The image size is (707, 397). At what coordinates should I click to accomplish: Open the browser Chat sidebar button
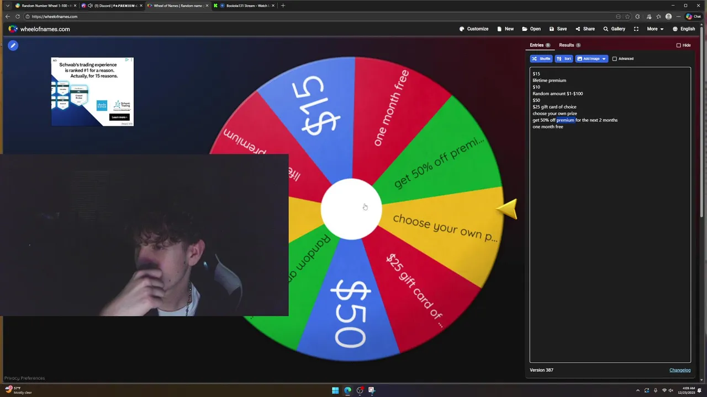click(x=693, y=17)
